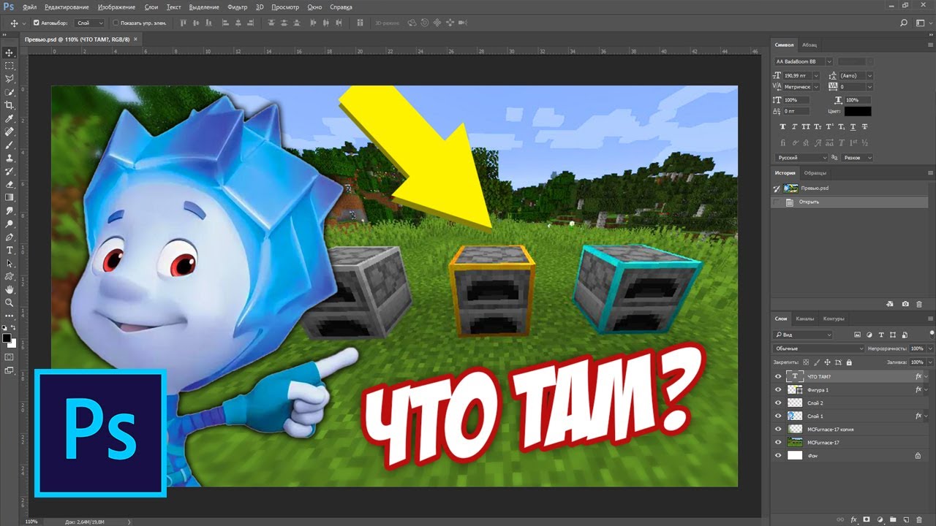Click the foreground color swatch
The height and width of the screenshot is (526, 936).
coord(7,339)
